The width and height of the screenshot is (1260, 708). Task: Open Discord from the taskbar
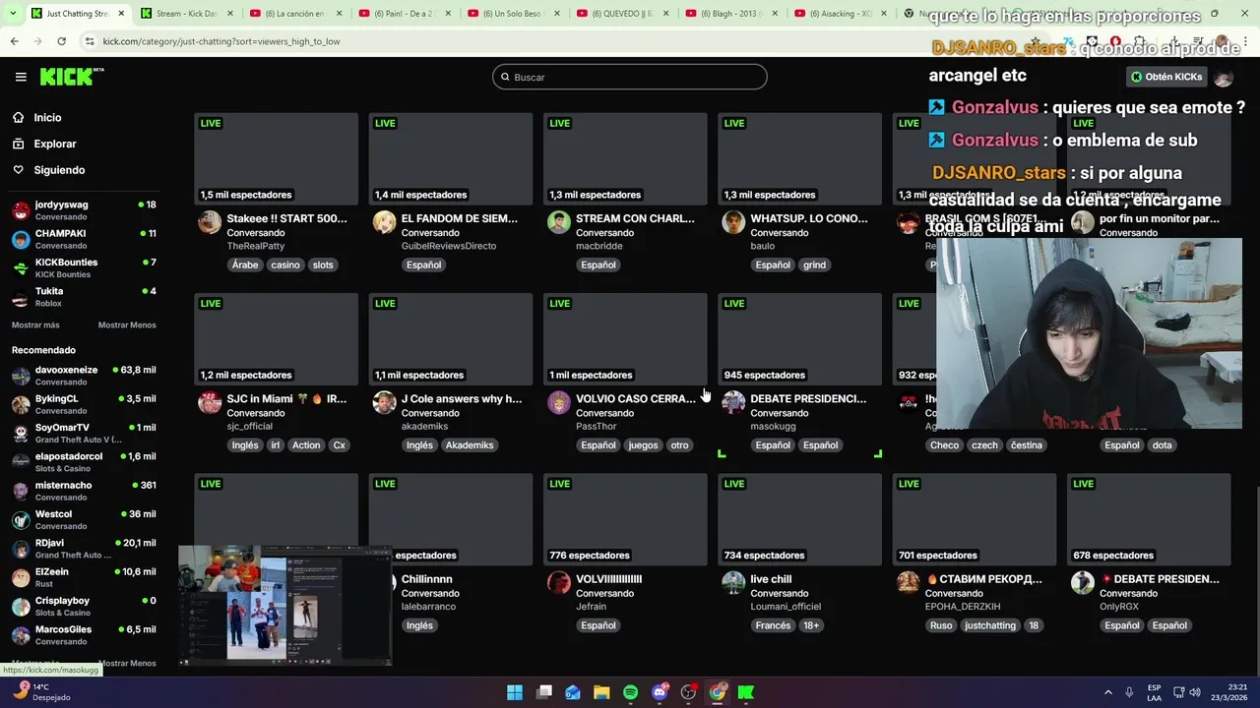(x=660, y=692)
